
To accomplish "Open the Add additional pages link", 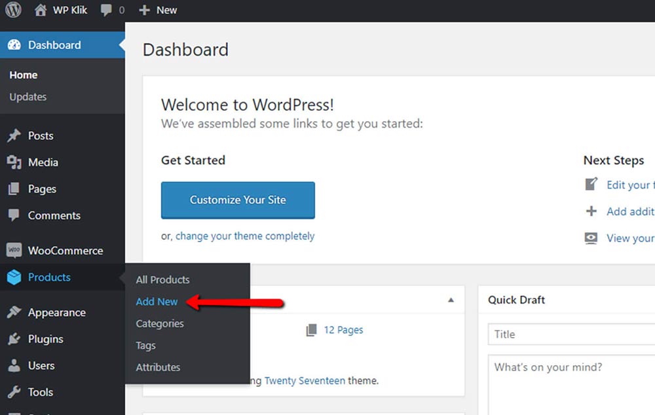I will pyautogui.click(x=631, y=211).
